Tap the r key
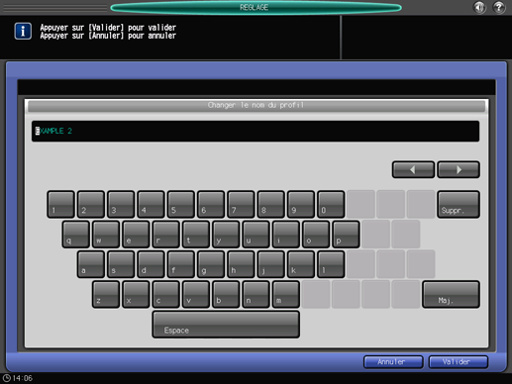 click(166, 235)
